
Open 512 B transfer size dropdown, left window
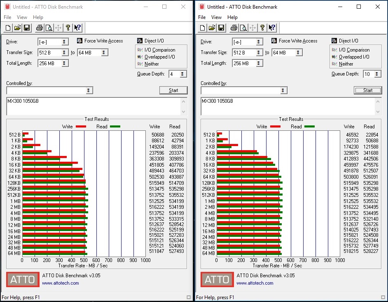click(64, 52)
